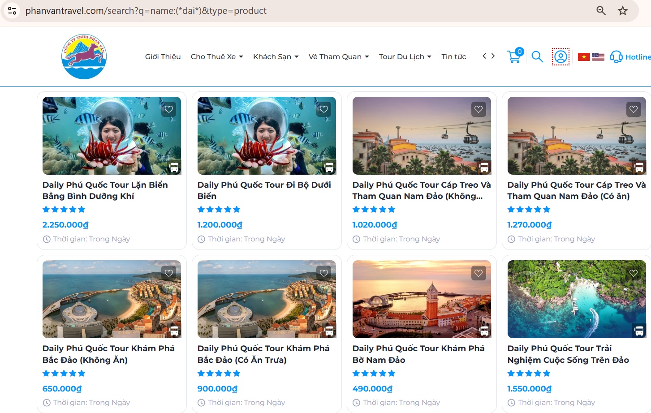Open the Khách Sạn dropdown menu
Viewport: 651px width, 413px height.
coord(276,56)
